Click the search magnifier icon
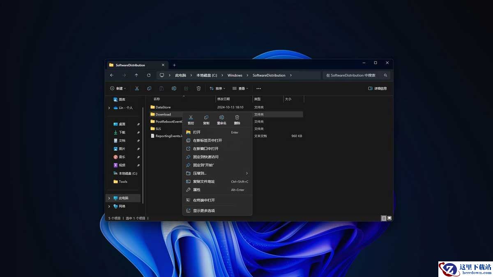This screenshot has height=277, width=493. point(385,76)
